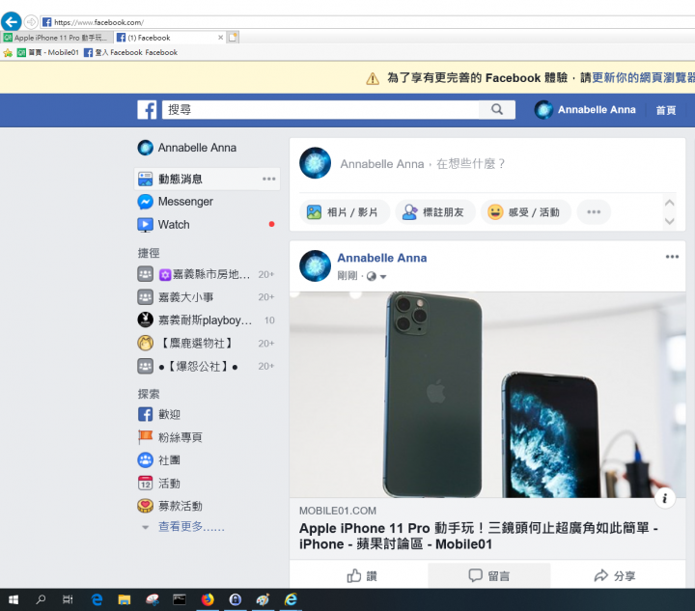Click the 分享 share button on the post
The height and width of the screenshot is (611, 695).
[x=614, y=575]
